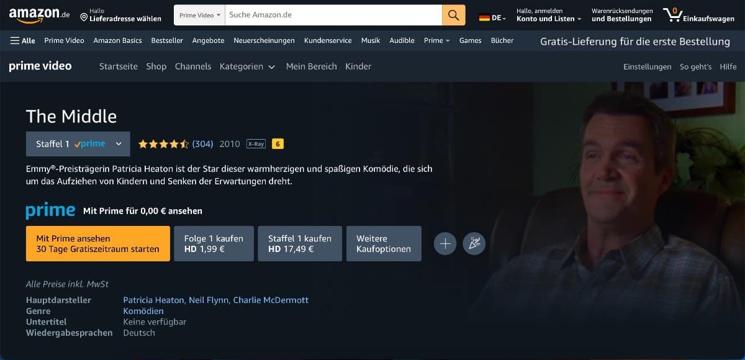Click the blue prime logo

[50, 210]
